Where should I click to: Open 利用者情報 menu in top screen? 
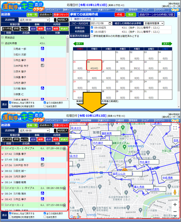coord(86,10)
